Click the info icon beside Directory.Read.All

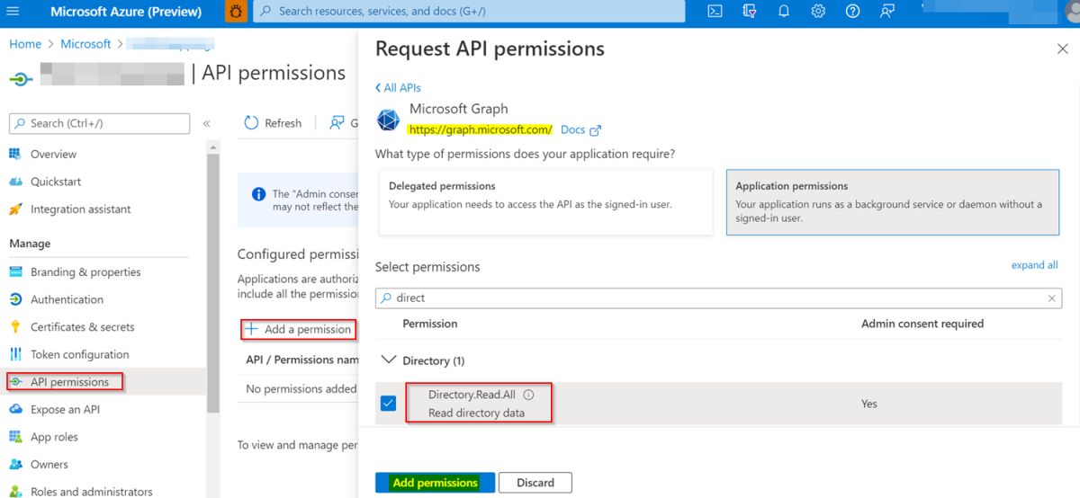529,395
